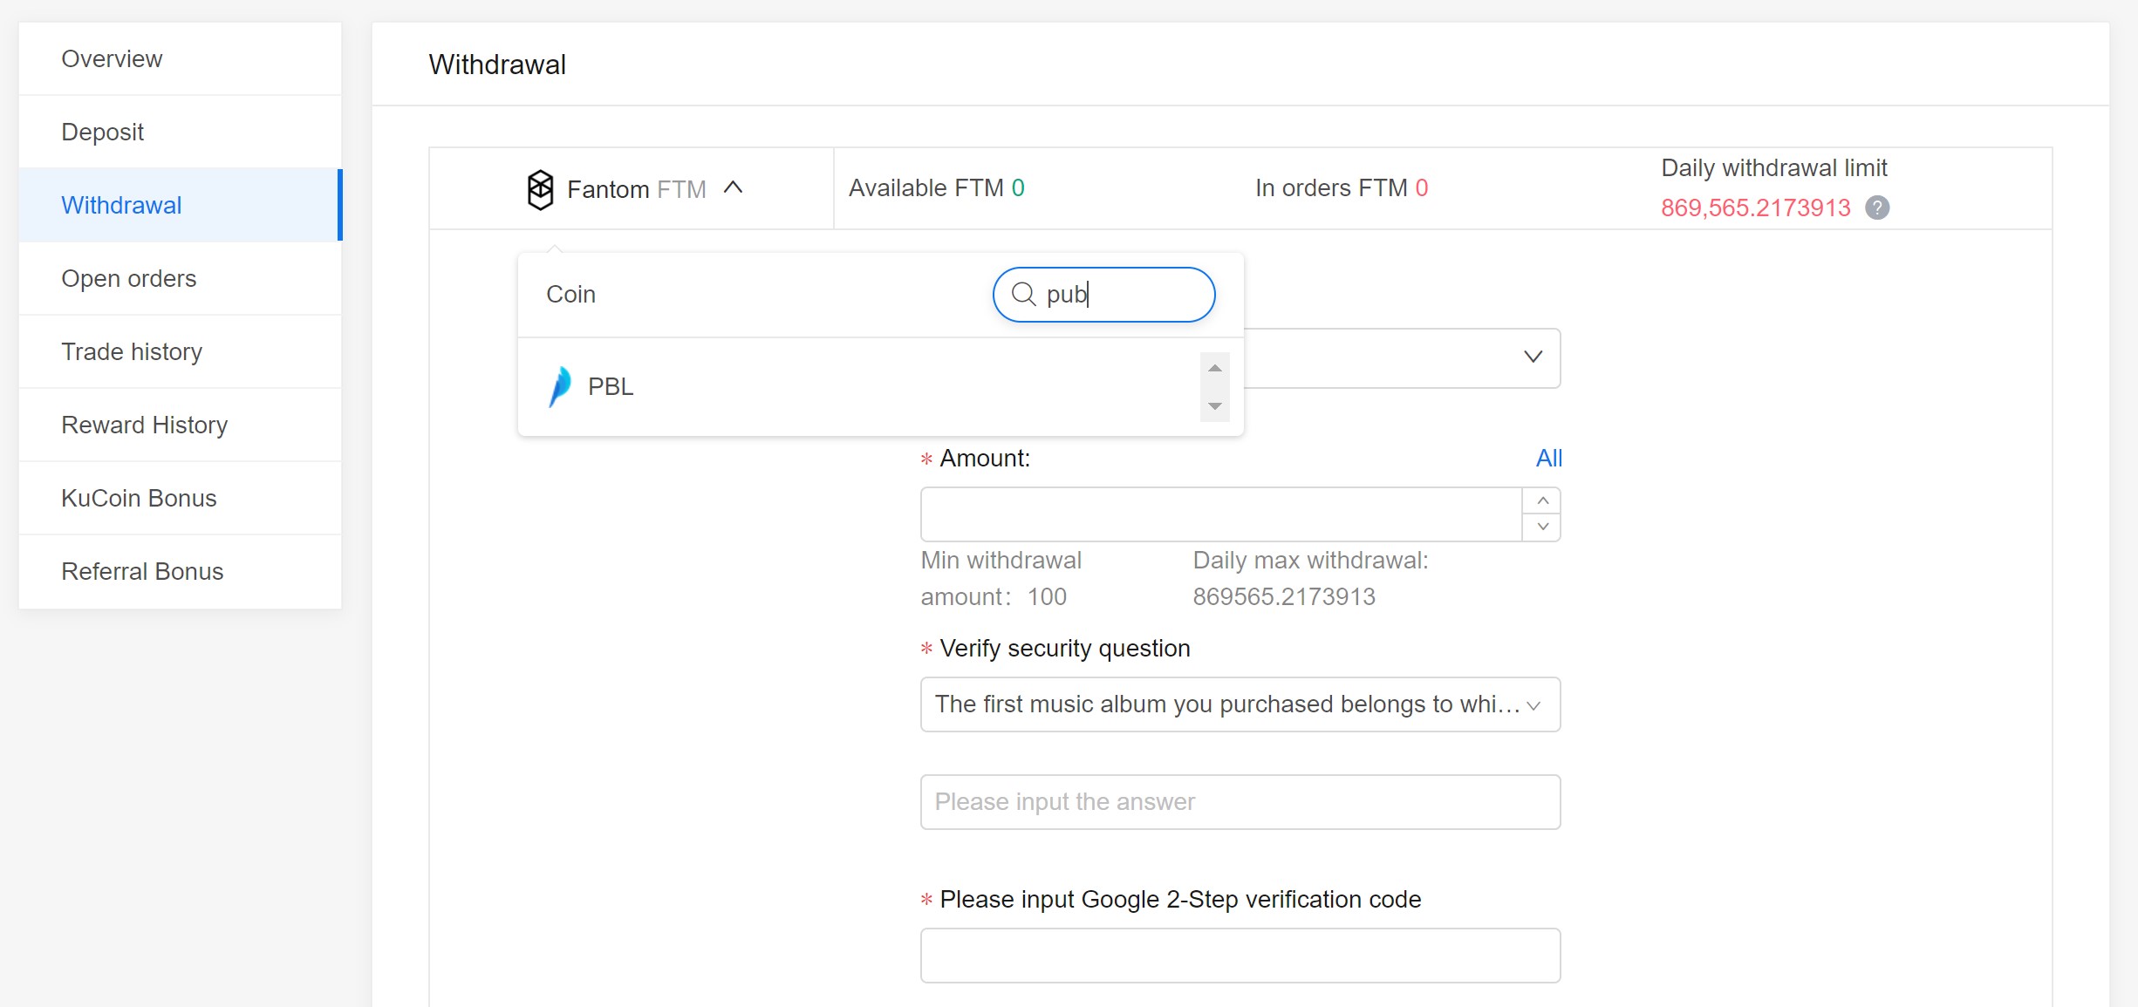Click the Fantom coin logo icon
The height and width of the screenshot is (1007, 2138).
coord(540,189)
